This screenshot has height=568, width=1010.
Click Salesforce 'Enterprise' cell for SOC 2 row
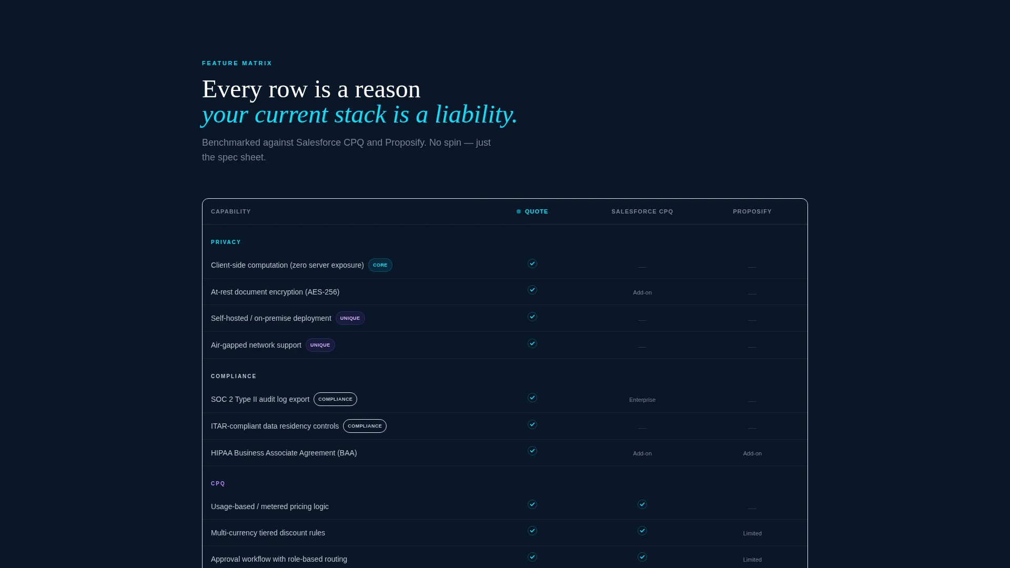642,400
